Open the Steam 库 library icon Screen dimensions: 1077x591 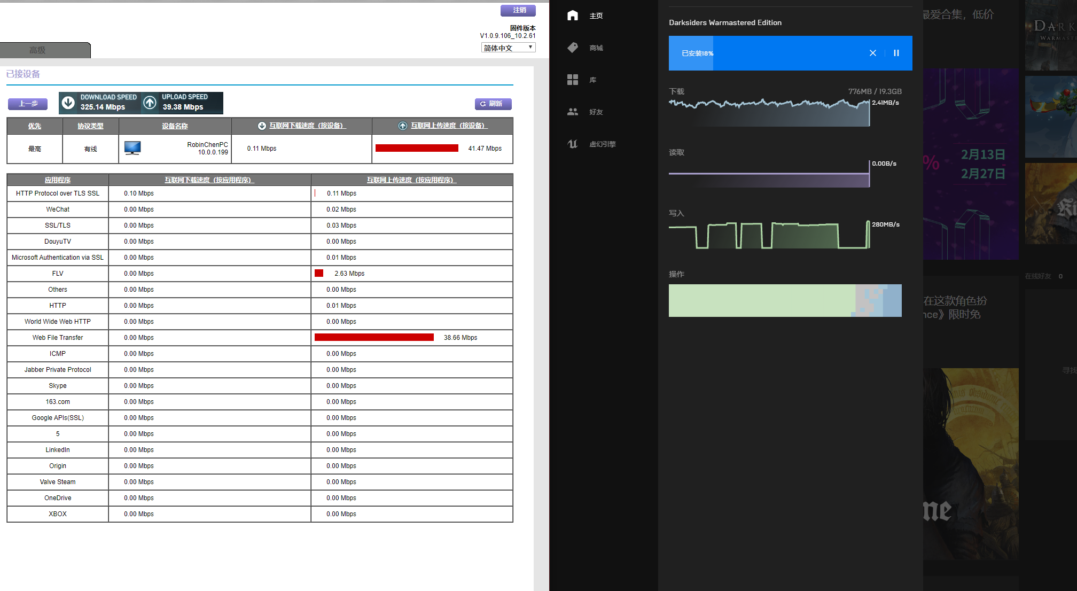[572, 80]
